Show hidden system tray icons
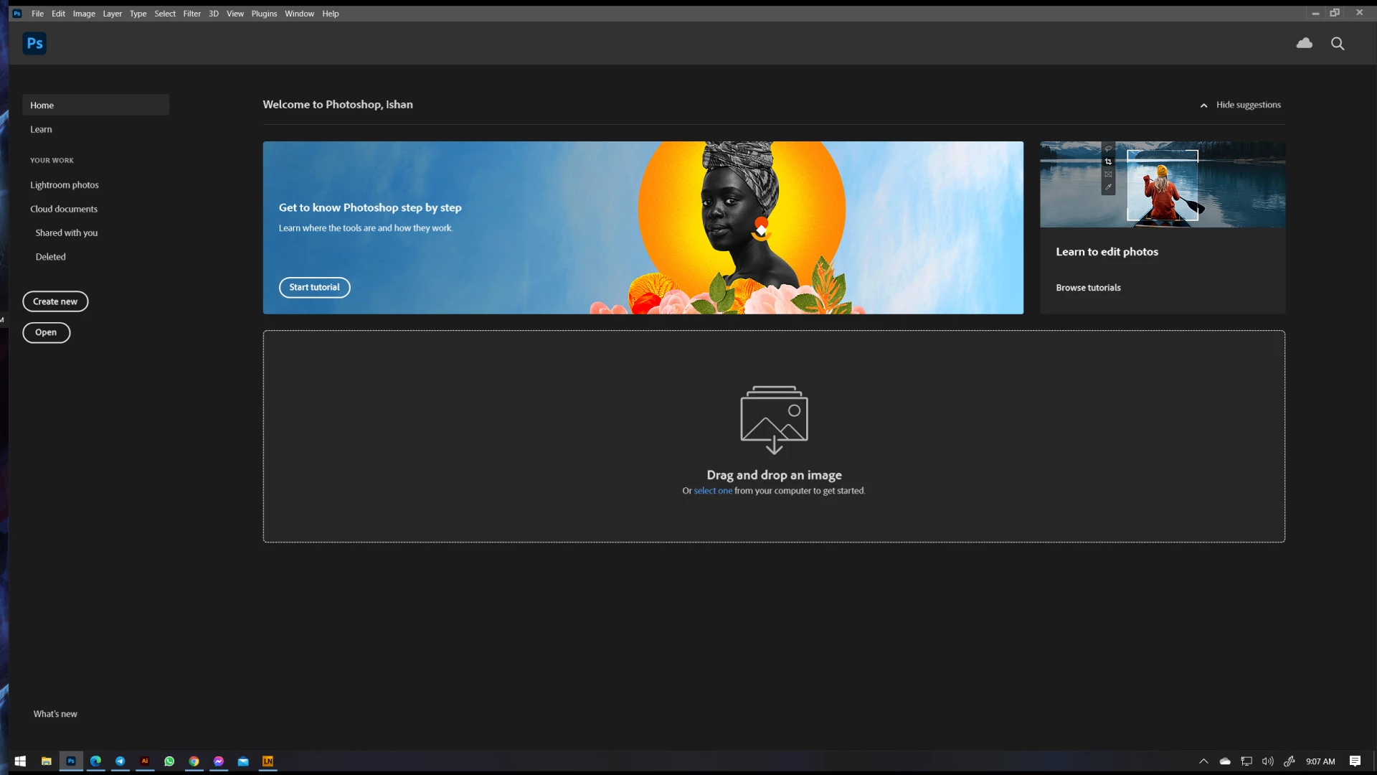The width and height of the screenshot is (1377, 775). pyautogui.click(x=1203, y=761)
